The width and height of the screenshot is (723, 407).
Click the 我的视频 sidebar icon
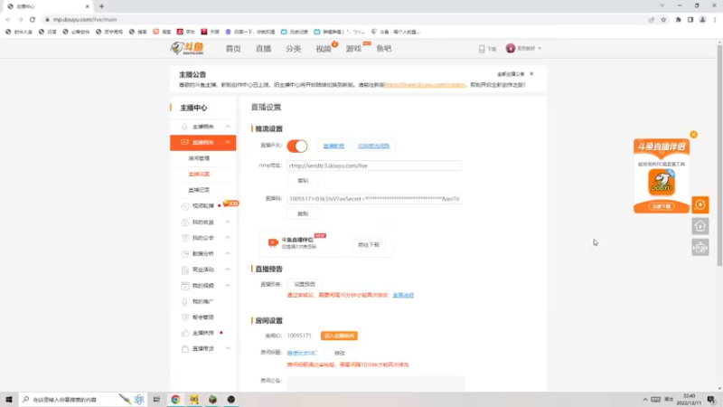coord(185,286)
